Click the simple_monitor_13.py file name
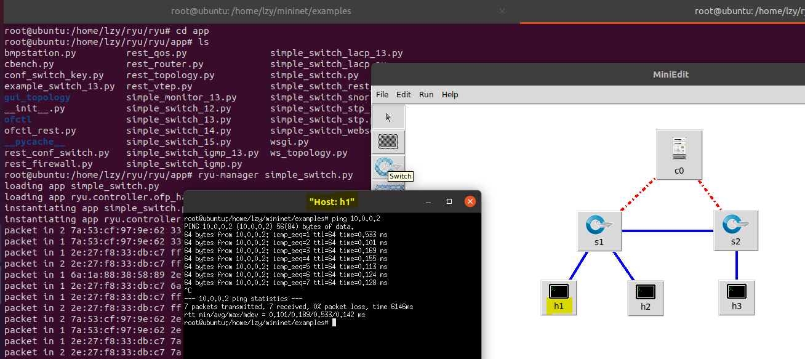 click(182, 97)
